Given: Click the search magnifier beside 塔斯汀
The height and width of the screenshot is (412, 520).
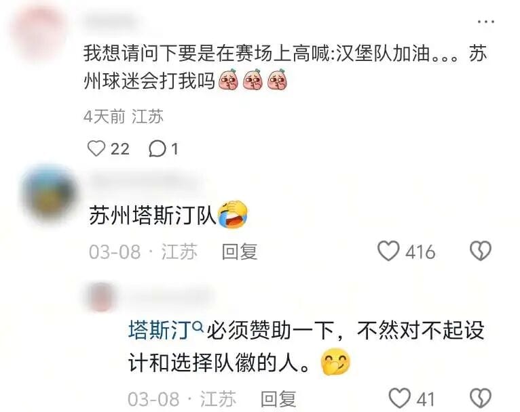Looking at the screenshot, I should pos(198,327).
